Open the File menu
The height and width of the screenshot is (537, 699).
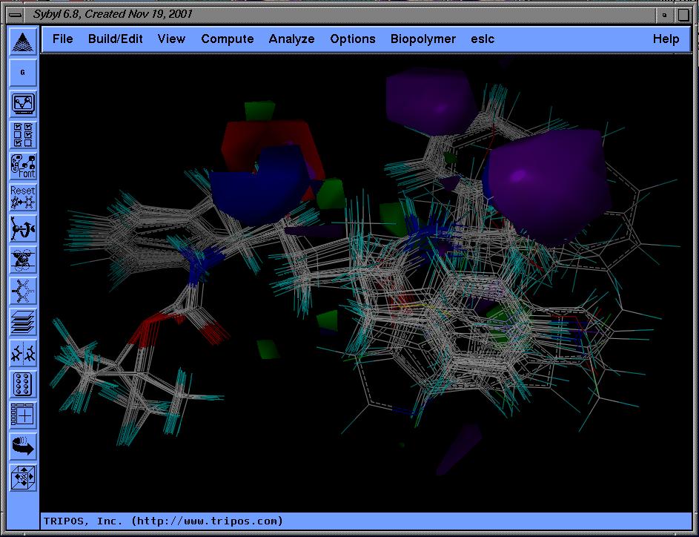tap(62, 39)
